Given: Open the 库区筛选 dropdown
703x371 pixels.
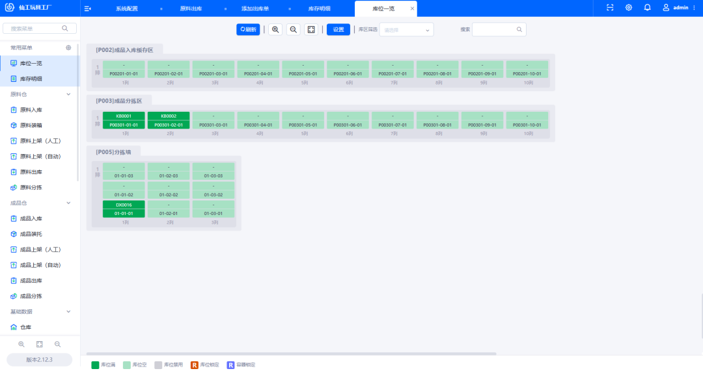Looking at the screenshot, I should (x=407, y=29).
